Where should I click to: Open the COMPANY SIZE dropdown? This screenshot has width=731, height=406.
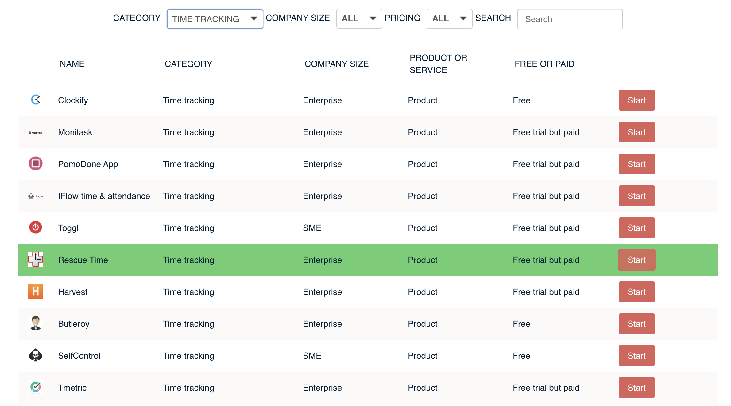coord(358,18)
